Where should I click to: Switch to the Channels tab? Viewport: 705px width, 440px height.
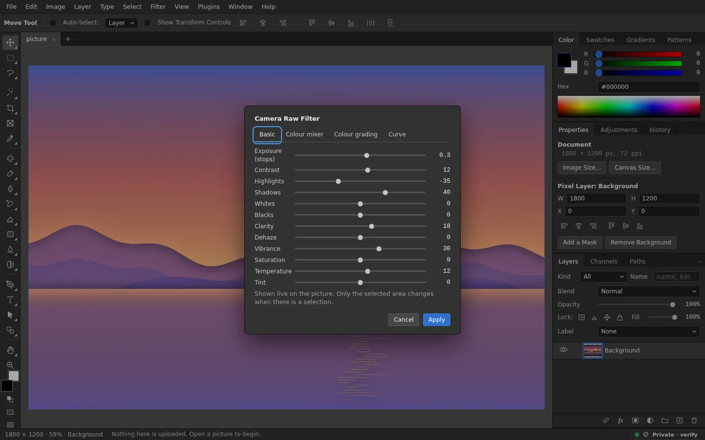(604, 262)
